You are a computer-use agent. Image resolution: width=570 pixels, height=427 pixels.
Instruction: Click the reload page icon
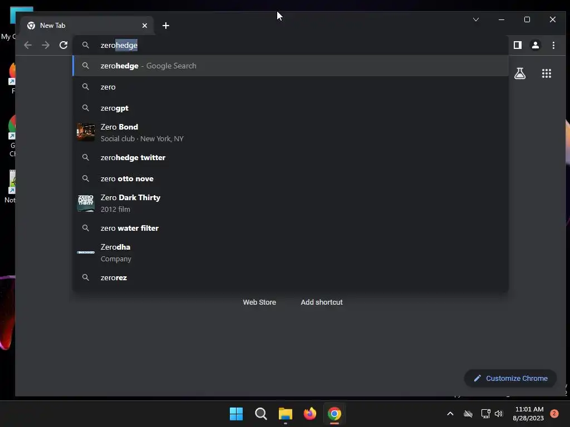[x=63, y=45]
